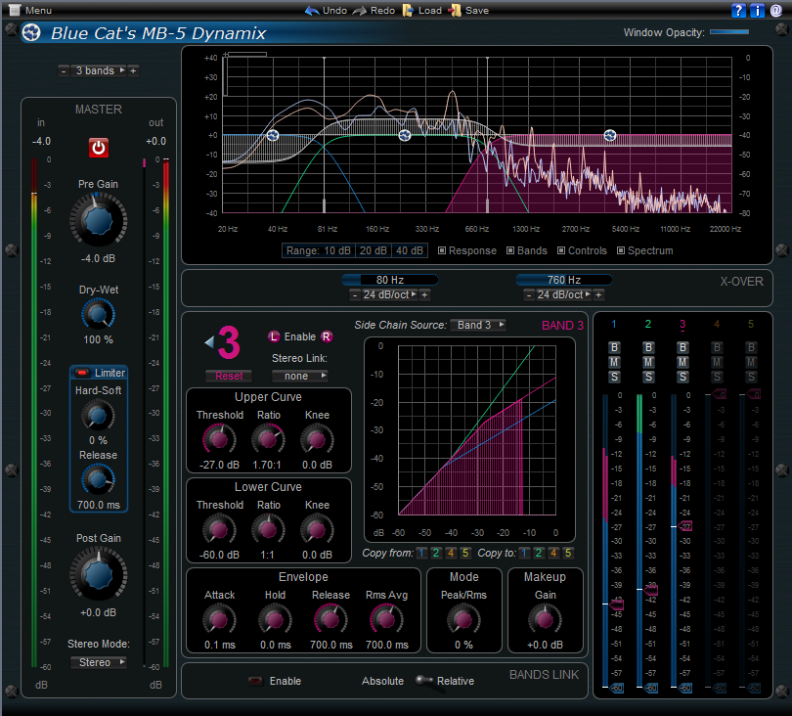Toggle bypass B for band 1
The height and width of the screenshot is (716, 792).
pyautogui.click(x=614, y=347)
